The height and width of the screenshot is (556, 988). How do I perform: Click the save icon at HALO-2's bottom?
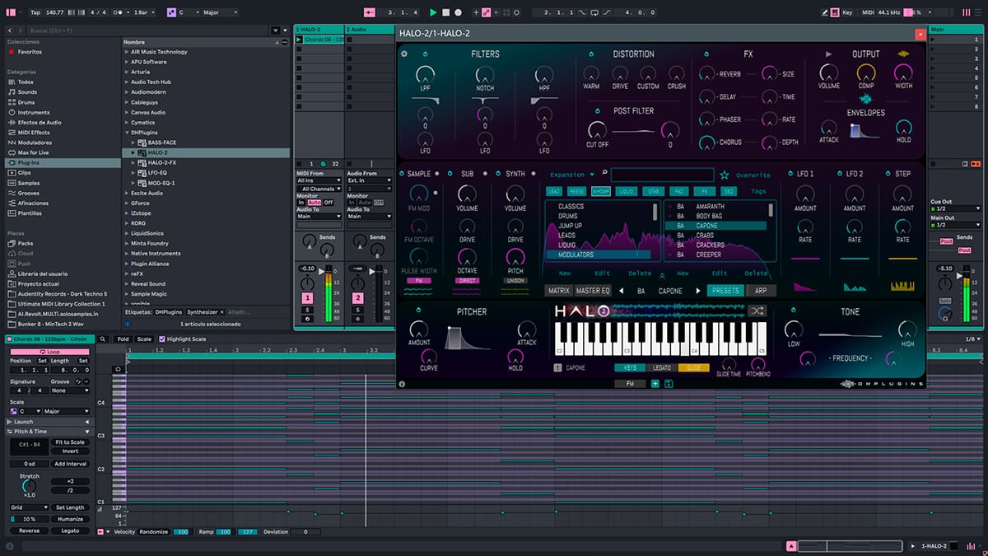669,384
